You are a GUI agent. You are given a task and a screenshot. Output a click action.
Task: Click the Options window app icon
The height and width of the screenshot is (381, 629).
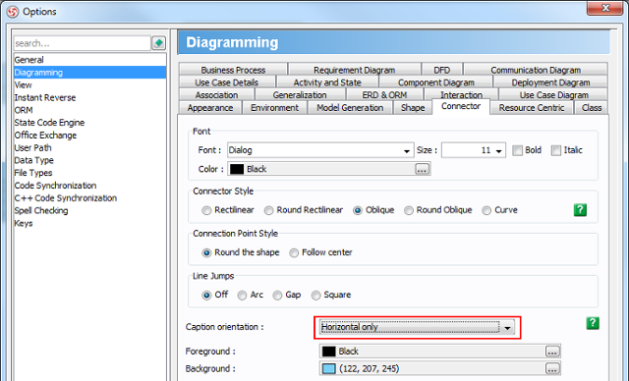pos(13,12)
